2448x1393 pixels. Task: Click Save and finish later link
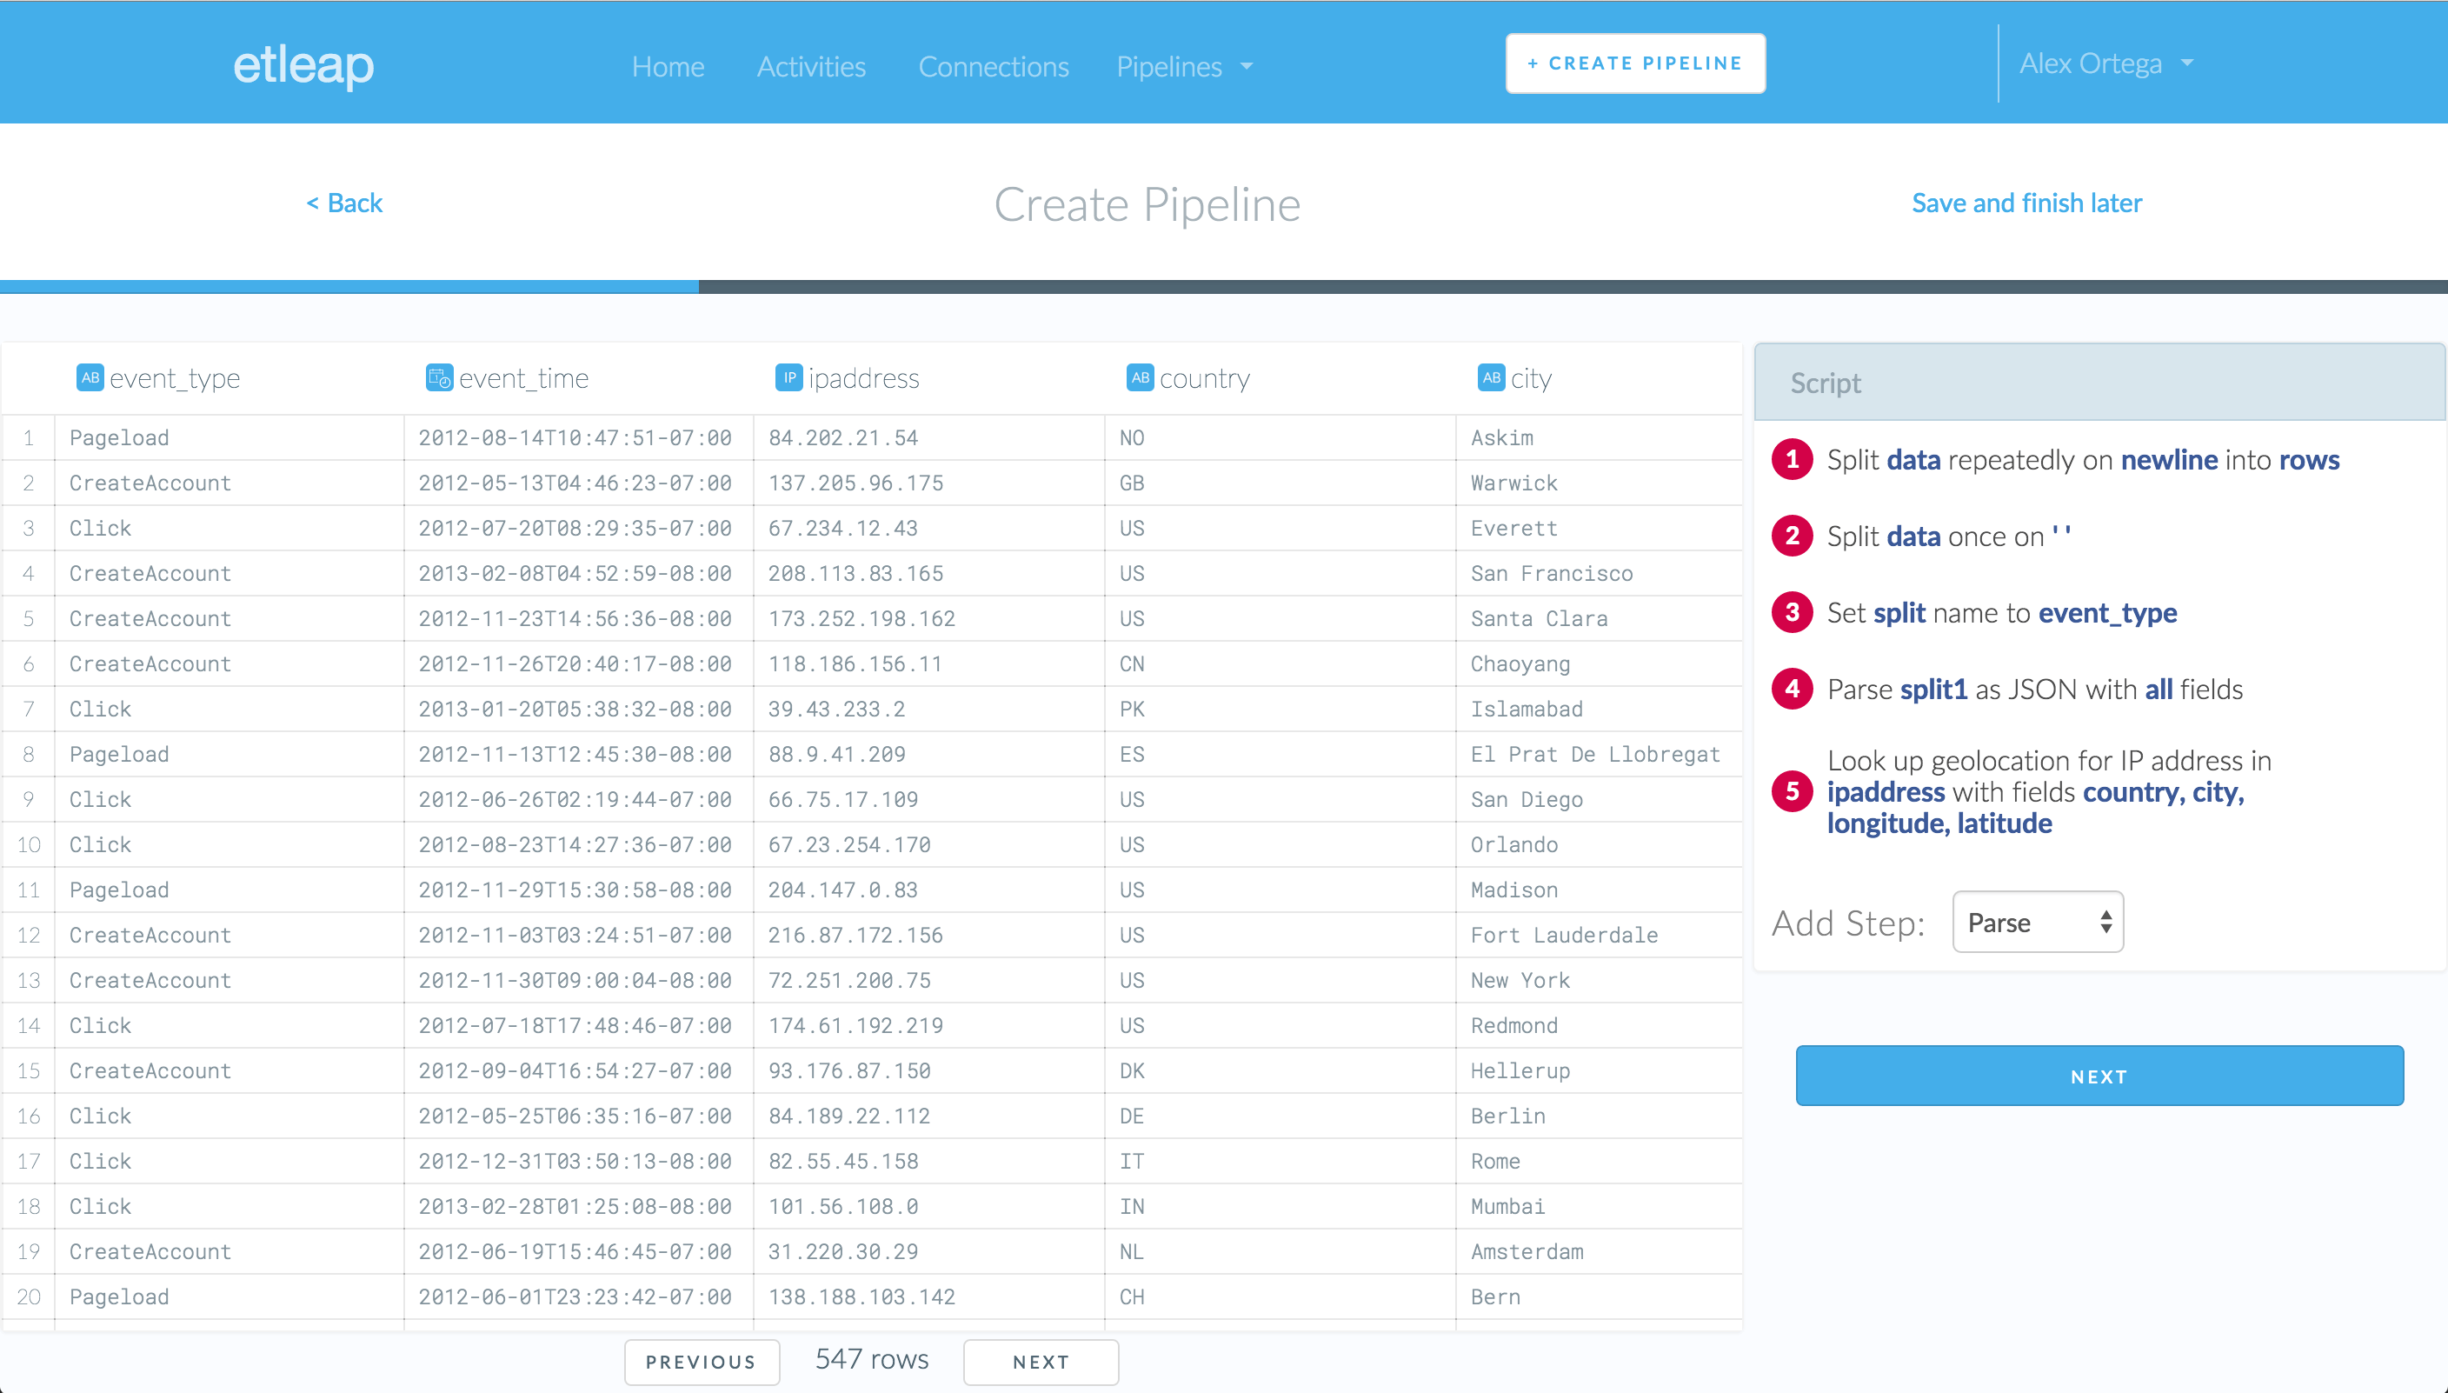[2026, 203]
